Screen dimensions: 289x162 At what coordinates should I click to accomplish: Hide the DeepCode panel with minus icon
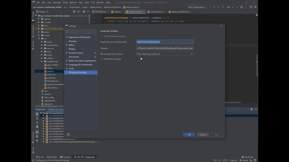tap(256, 109)
